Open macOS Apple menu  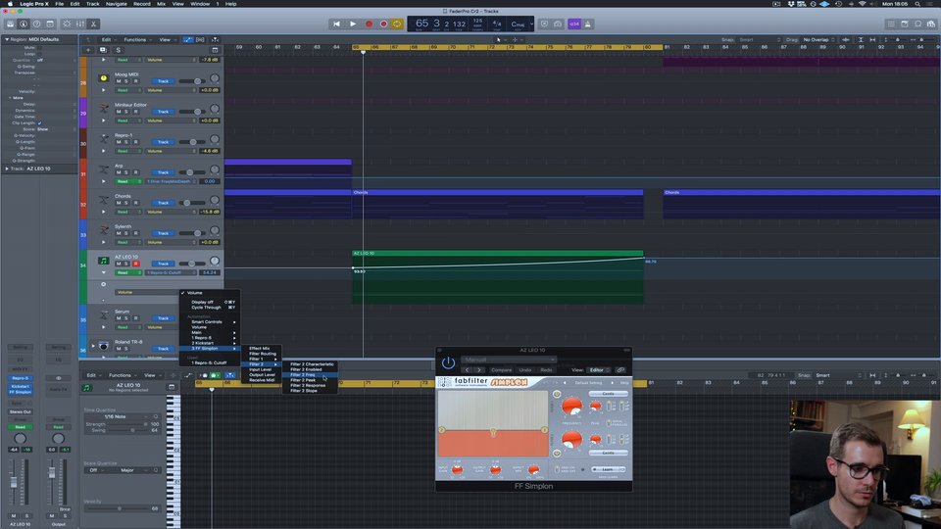point(10,4)
